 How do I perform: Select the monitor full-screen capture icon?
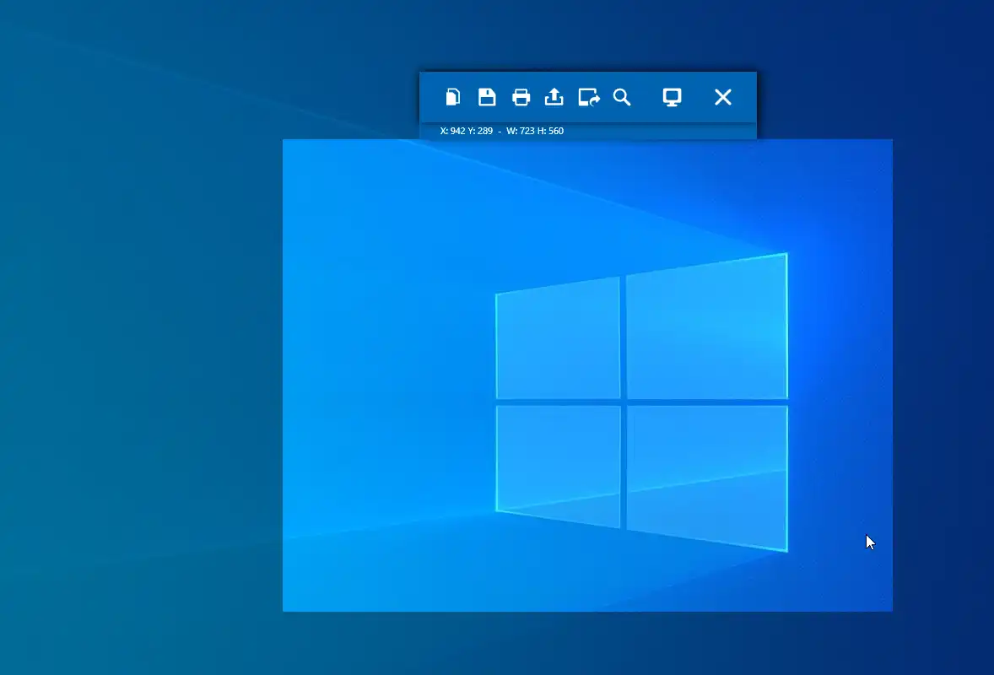tap(672, 97)
